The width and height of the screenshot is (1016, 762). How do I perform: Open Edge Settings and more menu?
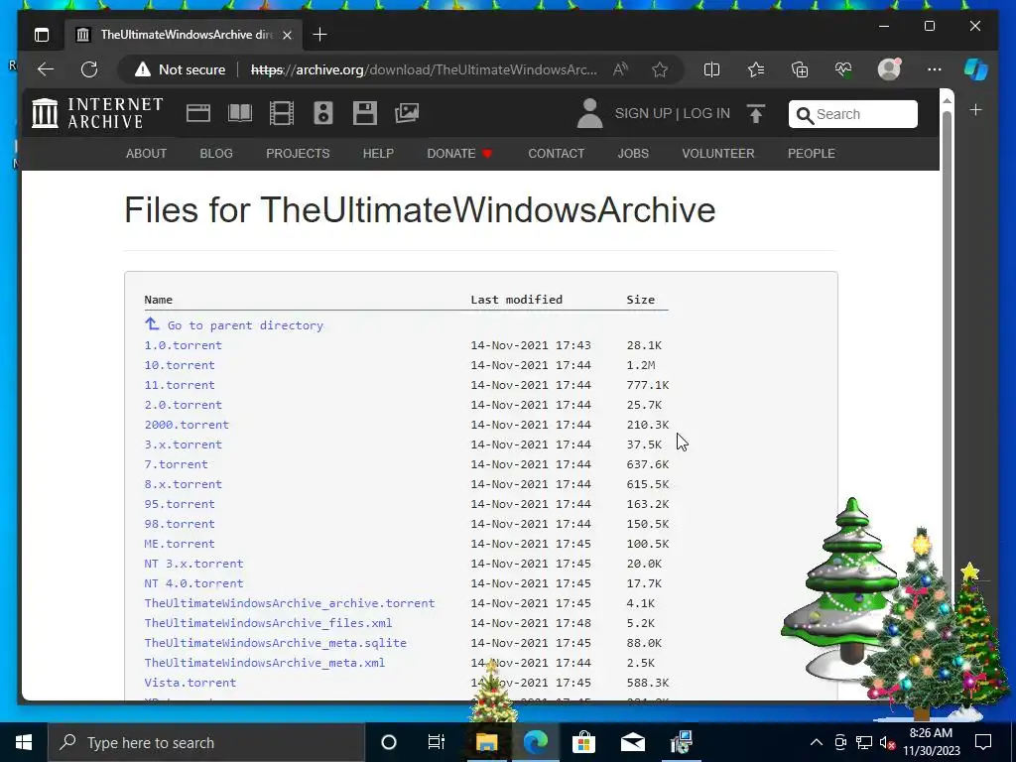coord(935,69)
